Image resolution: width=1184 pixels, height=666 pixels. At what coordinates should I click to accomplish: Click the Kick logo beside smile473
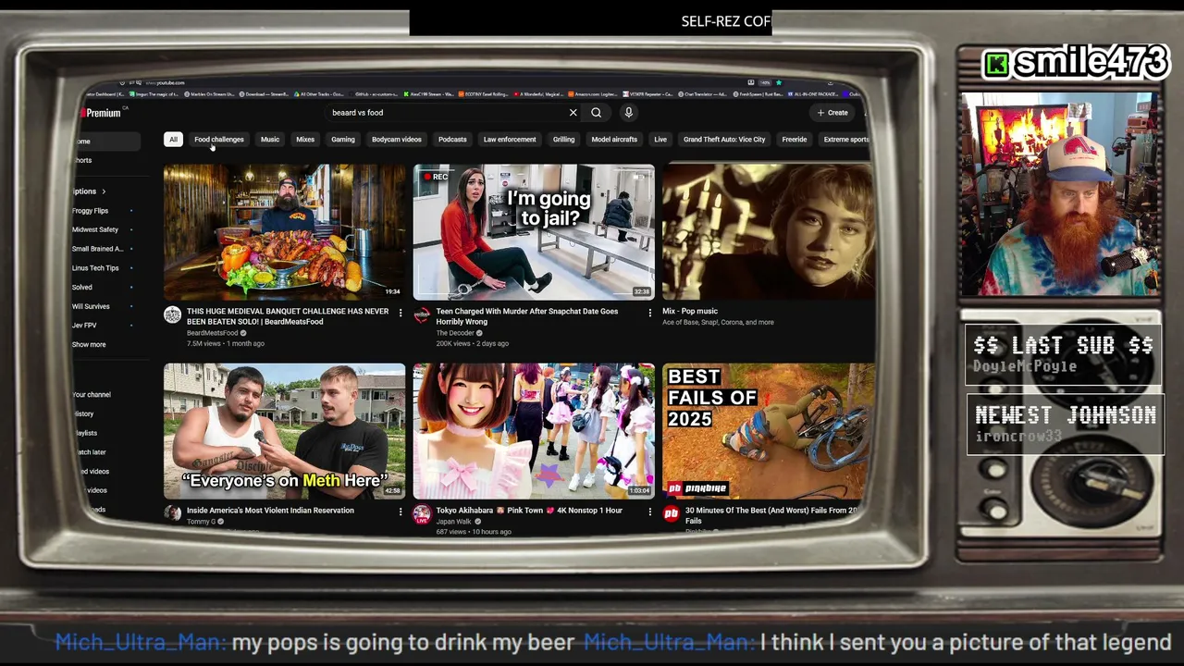click(x=997, y=64)
